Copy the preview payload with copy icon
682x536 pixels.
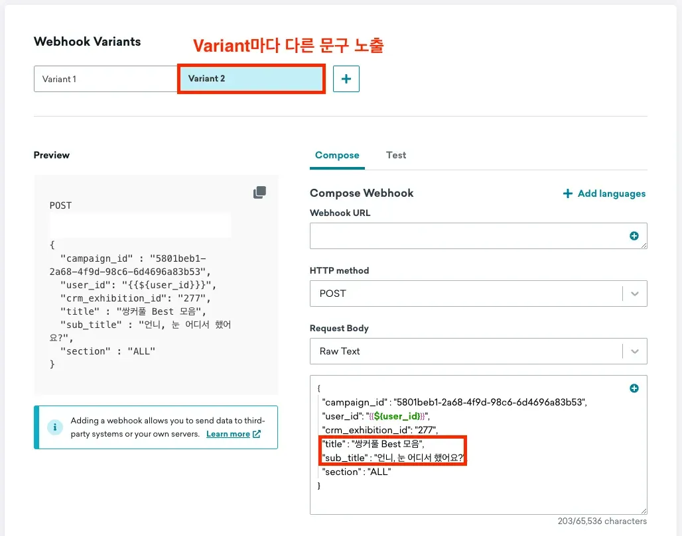coord(259,192)
